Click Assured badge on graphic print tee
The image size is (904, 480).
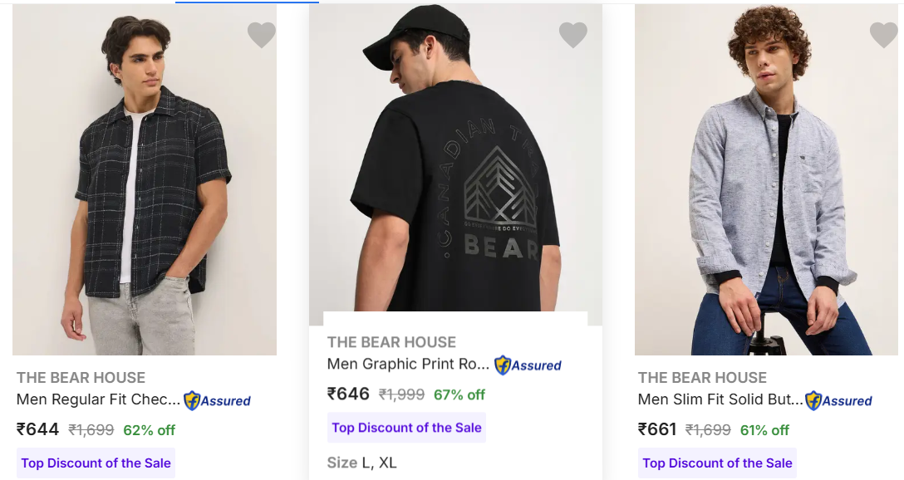[528, 365]
